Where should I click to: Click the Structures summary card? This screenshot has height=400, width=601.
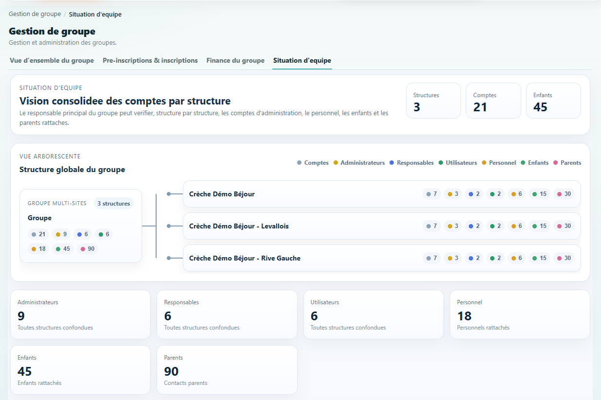[x=433, y=101]
